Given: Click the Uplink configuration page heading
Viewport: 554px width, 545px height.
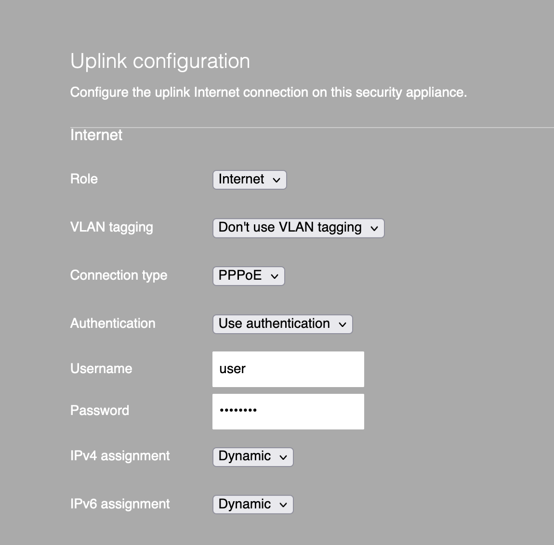Looking at the screenshot, I should (x=160, y=62).
